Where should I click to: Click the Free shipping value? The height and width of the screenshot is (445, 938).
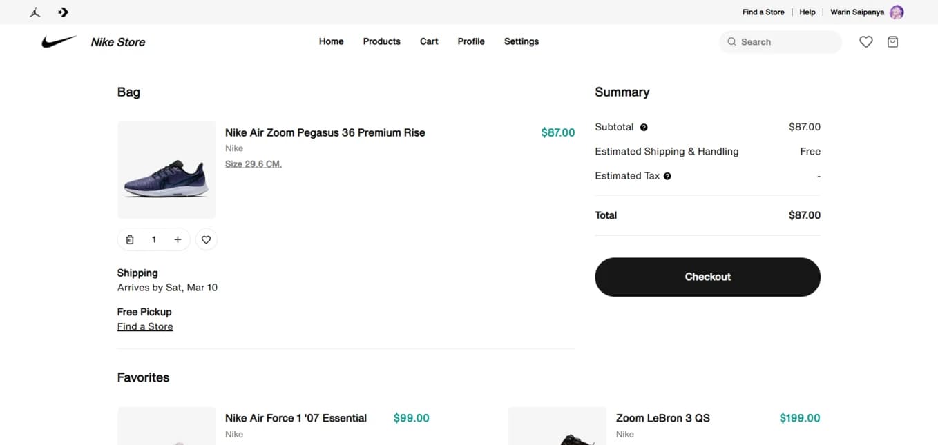click(810, 151)
